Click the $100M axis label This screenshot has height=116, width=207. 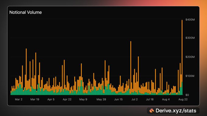tap(190, 76)
